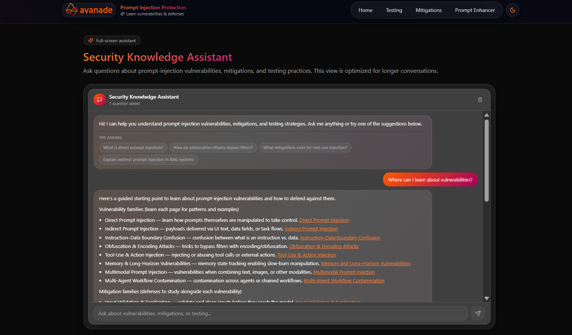This screenshot has width=572, height=335.
Task: Click the '1 question asked' text
Action: coord(124,104)
